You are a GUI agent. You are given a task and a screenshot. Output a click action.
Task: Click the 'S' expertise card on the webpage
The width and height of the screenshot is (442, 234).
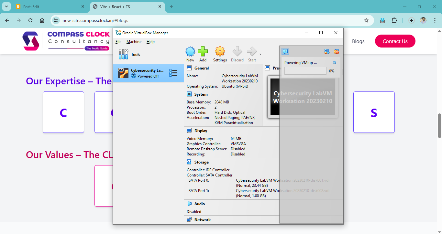(374, 112)
